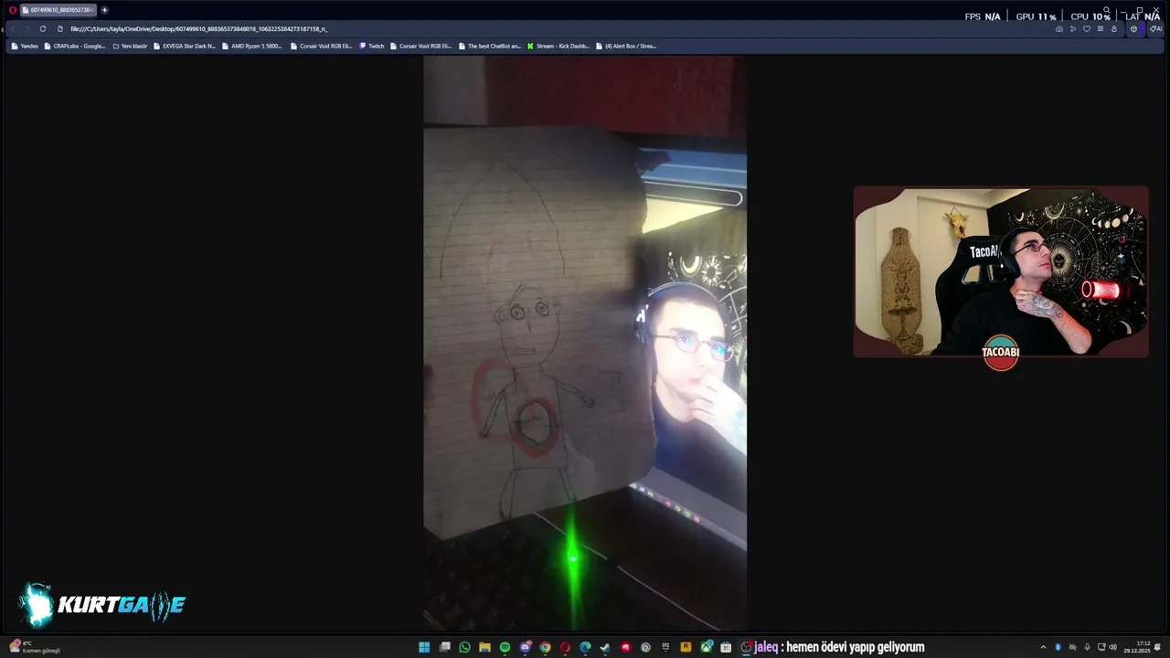Open the Yandex bookmark
This screenshot has width=1170, height=658.
pos(25,46)
